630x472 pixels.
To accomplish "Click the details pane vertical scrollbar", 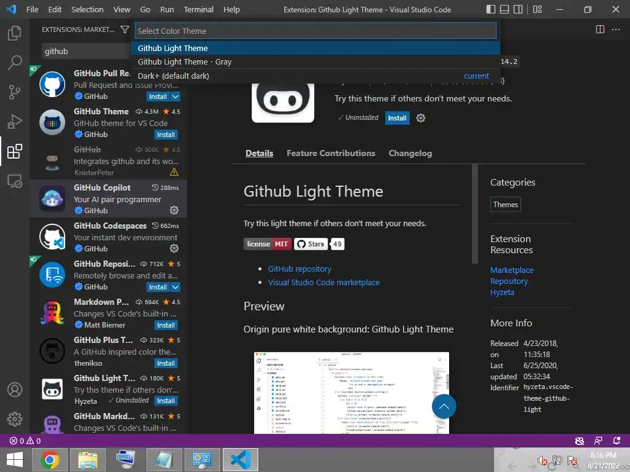I will 475,214.
